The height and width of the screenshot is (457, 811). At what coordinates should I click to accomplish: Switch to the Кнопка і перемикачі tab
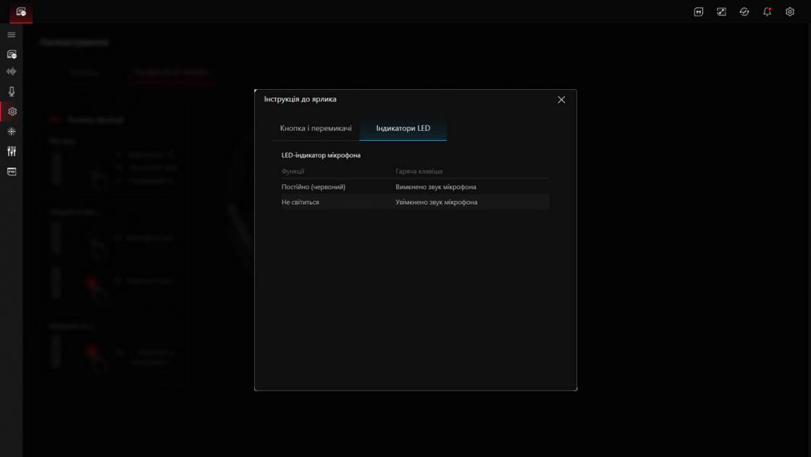315,129
